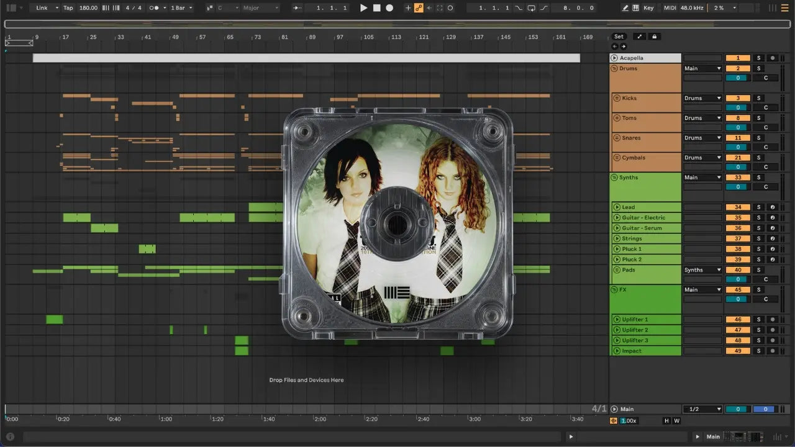Toggle the arrangement Loop switch
The height and width of the screenshot is (447, 795).
(x=531, y=8)
